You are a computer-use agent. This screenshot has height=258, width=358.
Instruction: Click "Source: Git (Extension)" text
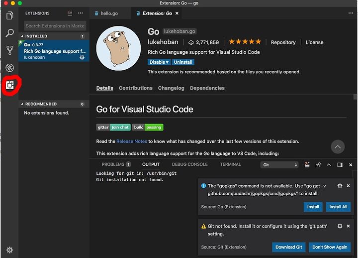tap(224, 247)
